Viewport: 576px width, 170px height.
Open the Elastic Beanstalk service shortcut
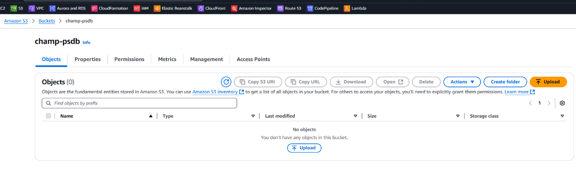pos(173,8)
